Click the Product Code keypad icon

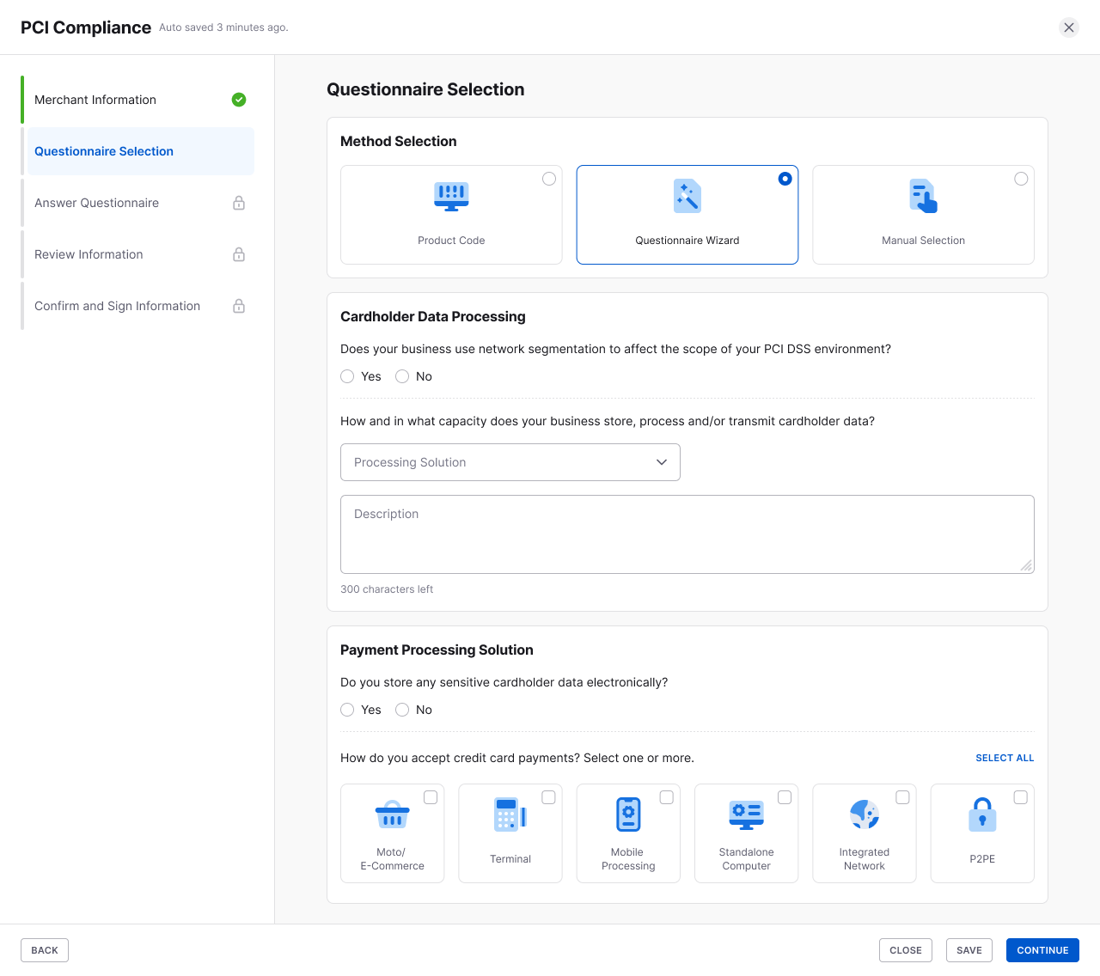[451, 197]
